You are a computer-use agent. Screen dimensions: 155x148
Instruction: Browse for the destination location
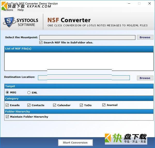point(145,78)
